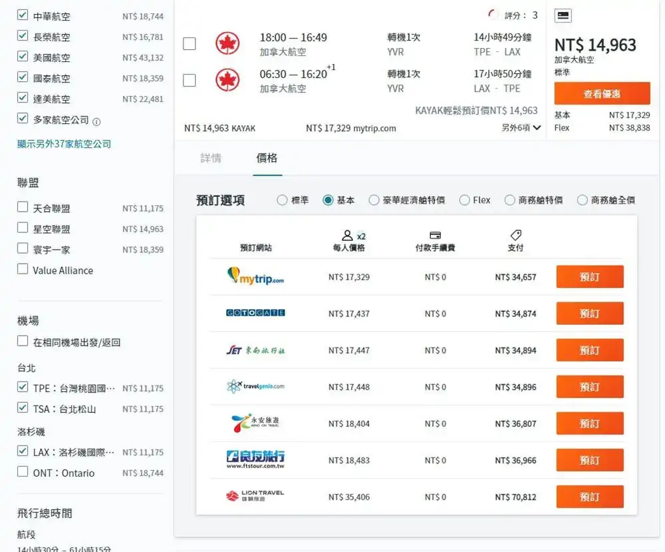665x552 pixels.
Task: Check the ONT Ontario airport
Action: tap(23, 471)
